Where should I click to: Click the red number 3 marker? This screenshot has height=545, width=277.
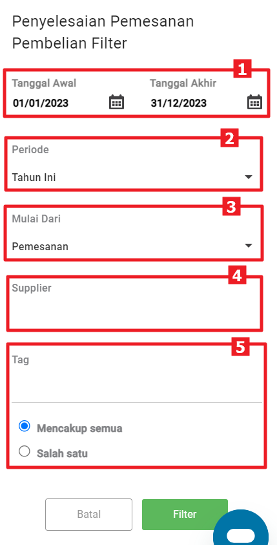[x=231, y=207]
